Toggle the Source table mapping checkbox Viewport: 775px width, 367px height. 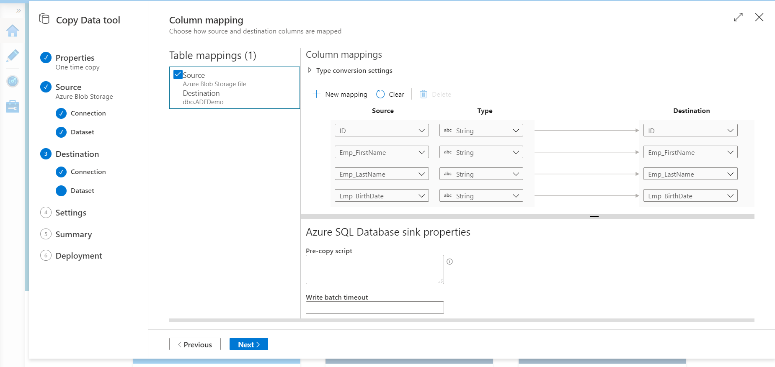pos(178,75)
